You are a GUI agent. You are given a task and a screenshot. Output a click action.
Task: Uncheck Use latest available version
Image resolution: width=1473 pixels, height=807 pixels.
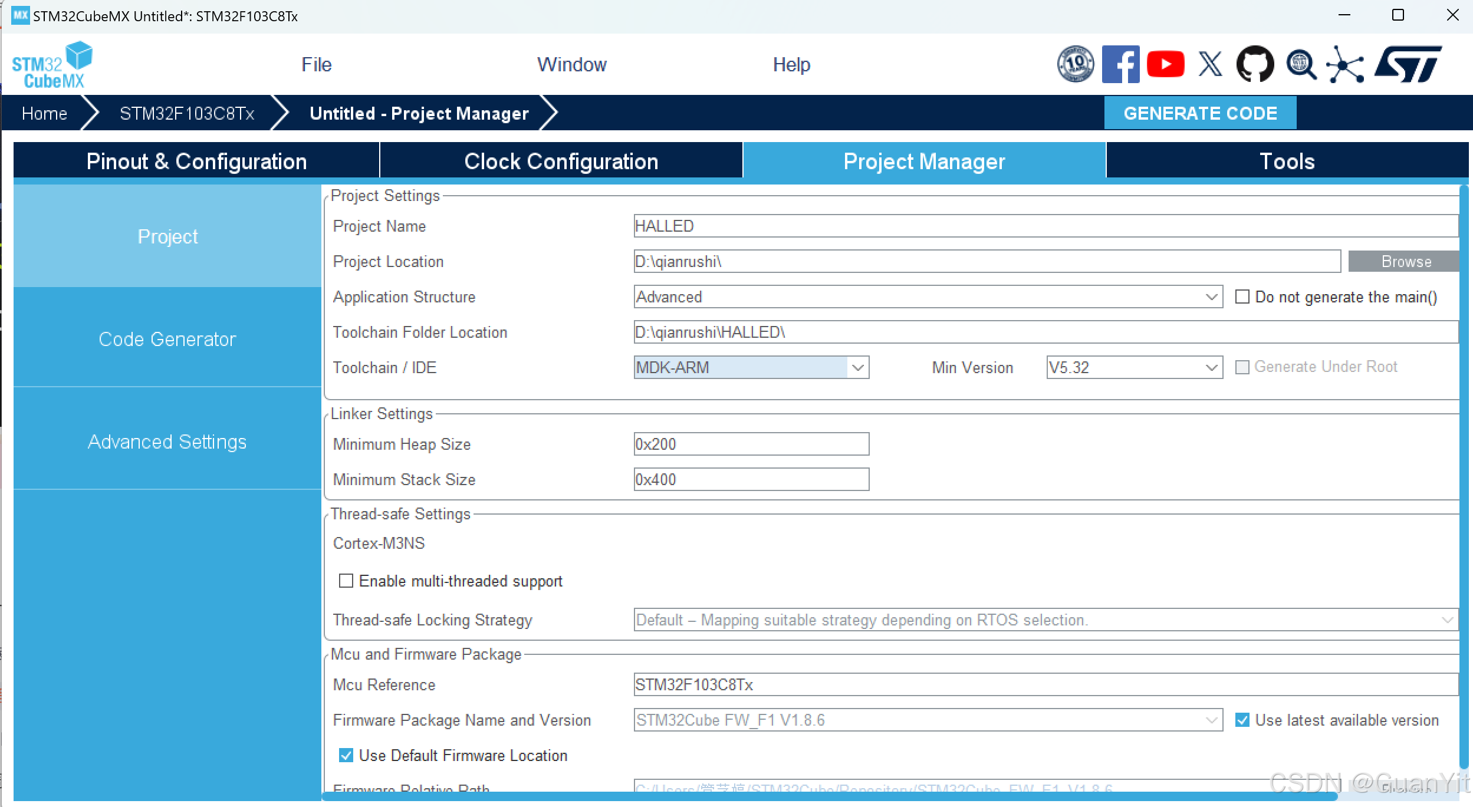click(x=1242, y=720)
